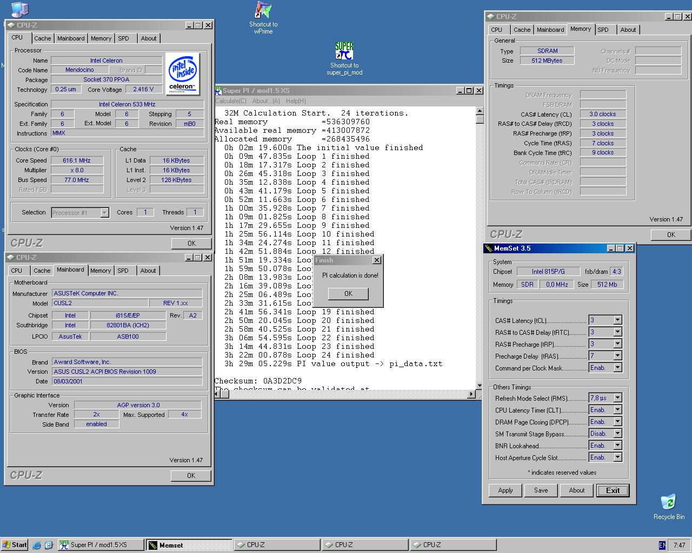The height and width of the screenshot is (553, 692).
Task: Click OK in lower-left CPU-Z mainboard window
Action: 191,476
